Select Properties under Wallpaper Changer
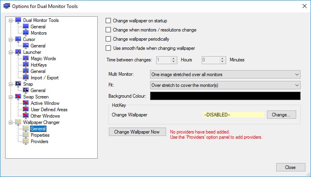Screen dimensions: 311x177 point(40,135)
